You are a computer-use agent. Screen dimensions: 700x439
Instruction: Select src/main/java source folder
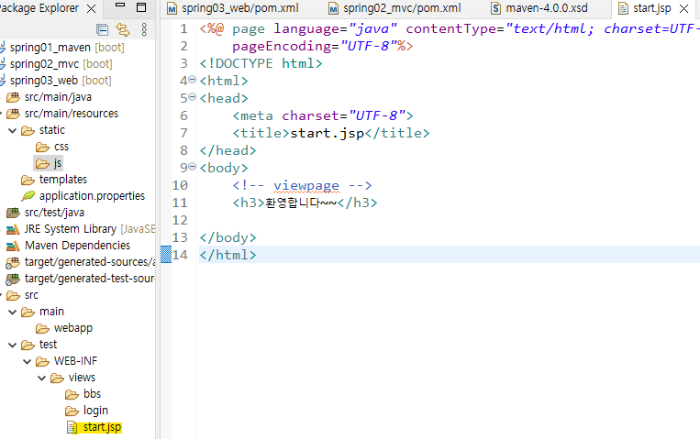pos(58,97)
